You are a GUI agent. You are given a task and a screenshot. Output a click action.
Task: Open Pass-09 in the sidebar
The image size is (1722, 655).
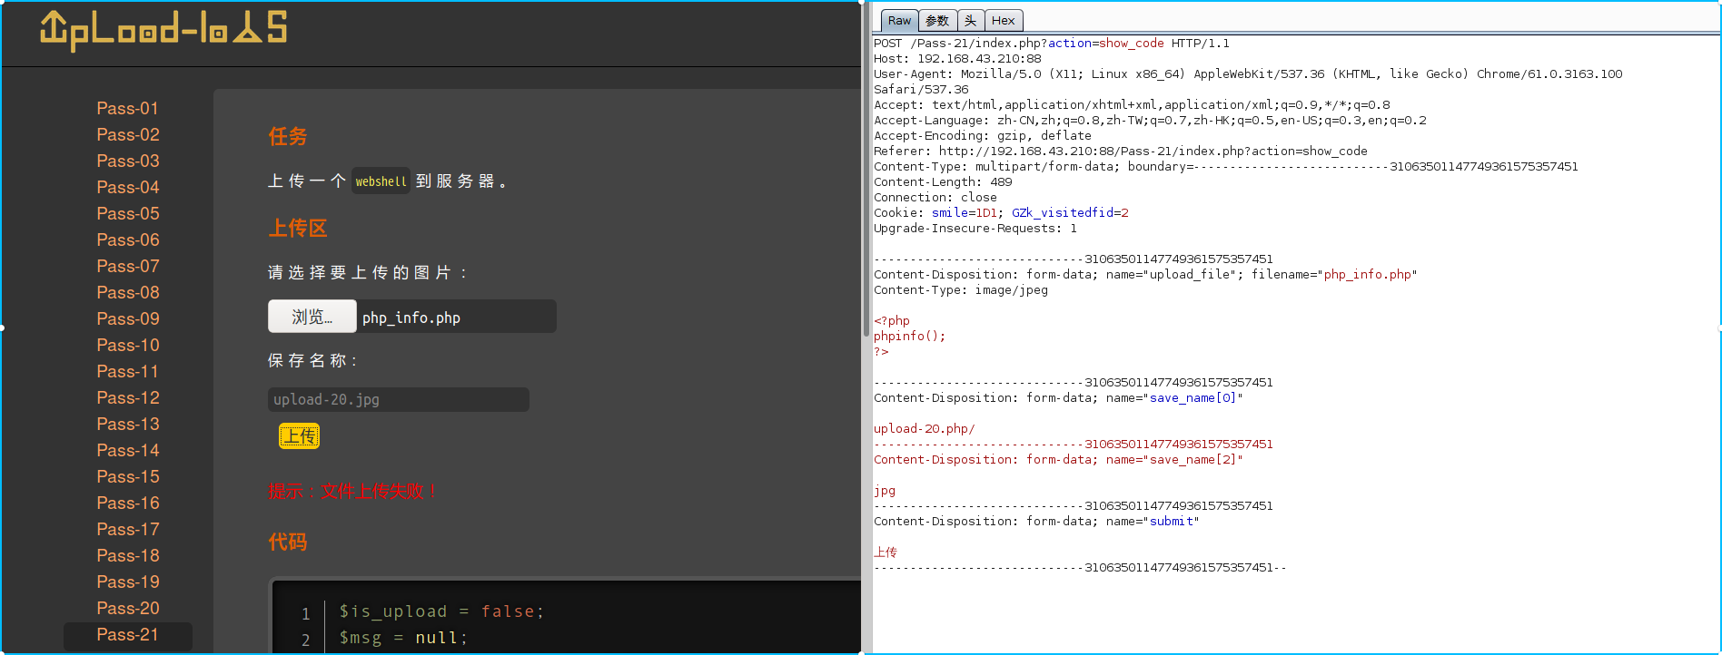pos(128,318)
